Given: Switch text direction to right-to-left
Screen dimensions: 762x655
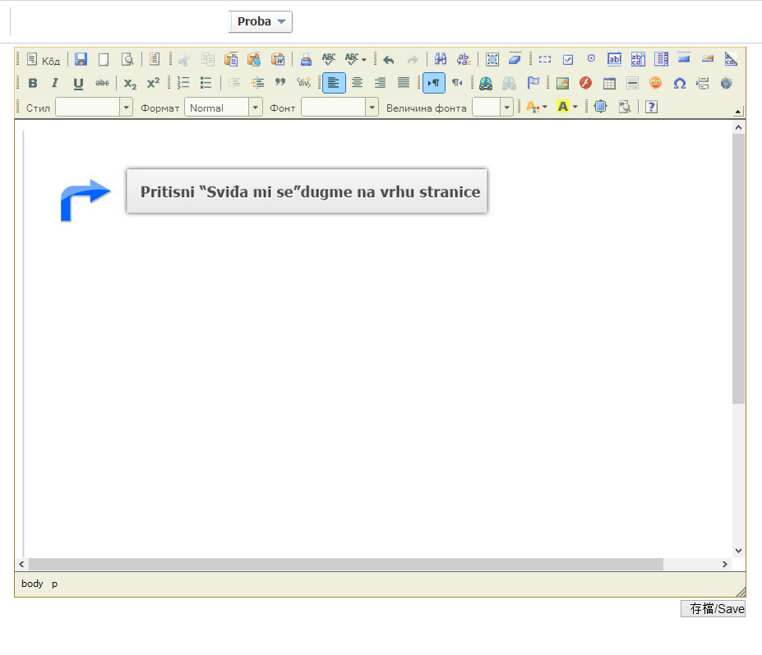Looking at the screenshot, I should (457, 83).
